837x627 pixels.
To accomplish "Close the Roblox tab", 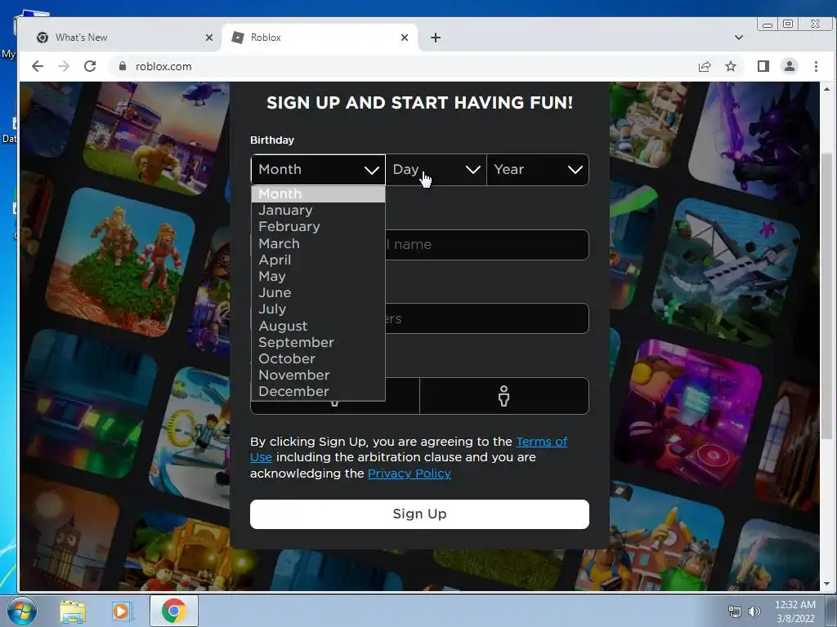I will [x=405, y=38].
